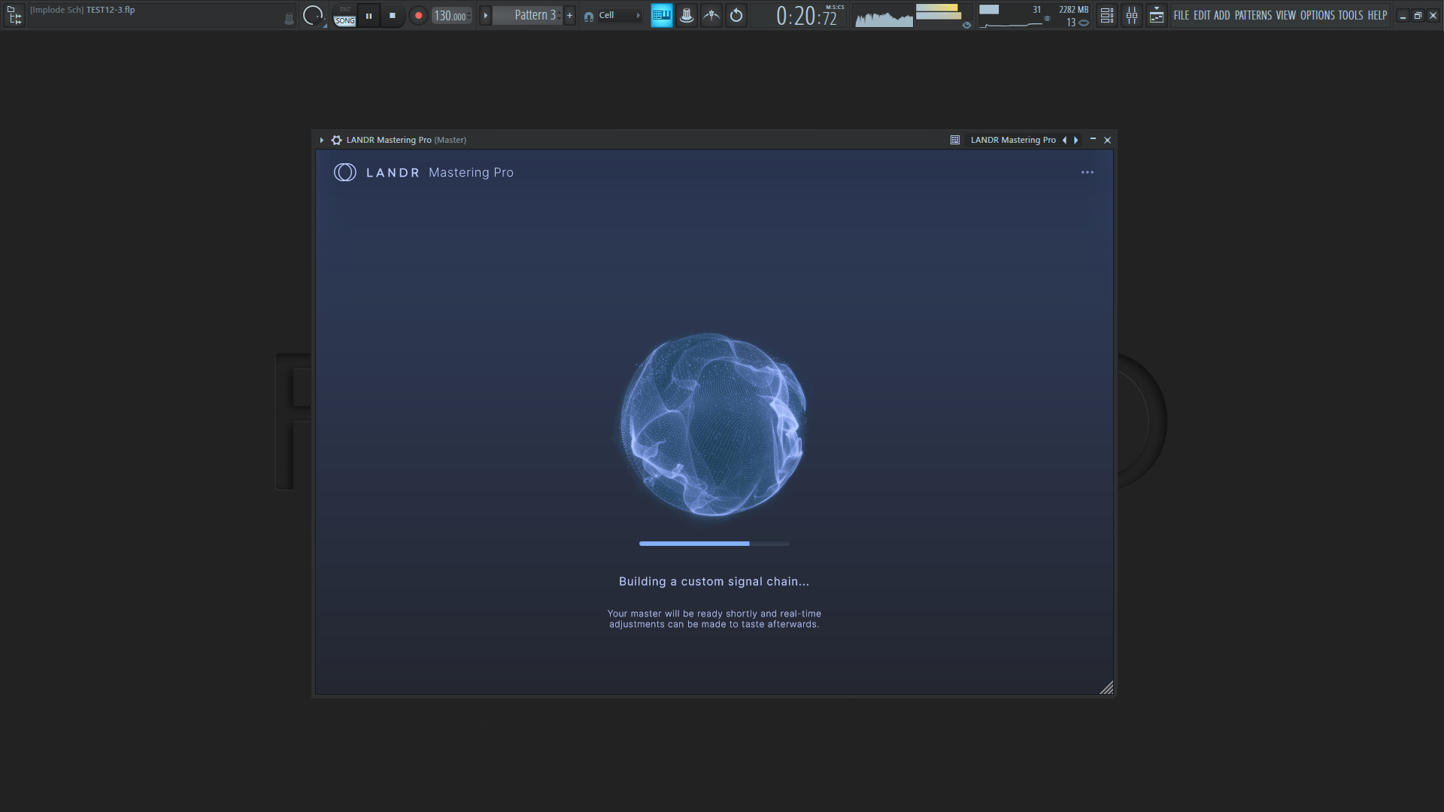
Task: Toggle typing keyboard to piano icon
Action: (x=662, y=15)
